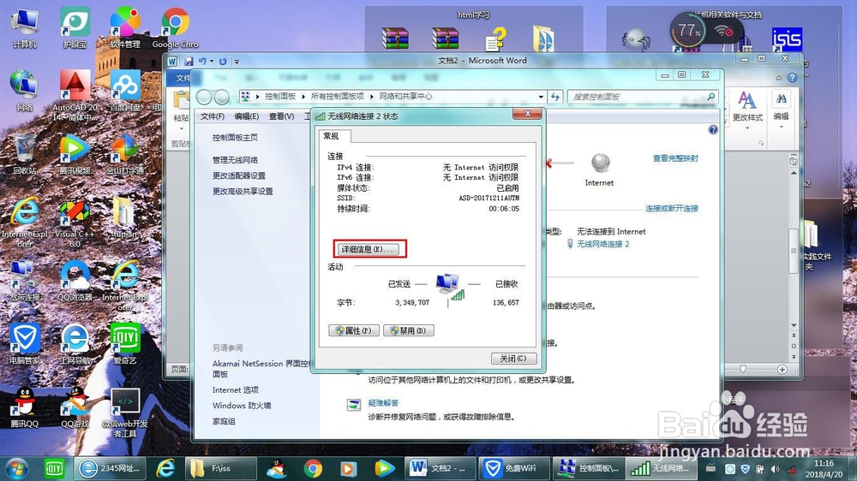
Task: Open the 护眼宝 desktop icon
Action: point(75,28)
